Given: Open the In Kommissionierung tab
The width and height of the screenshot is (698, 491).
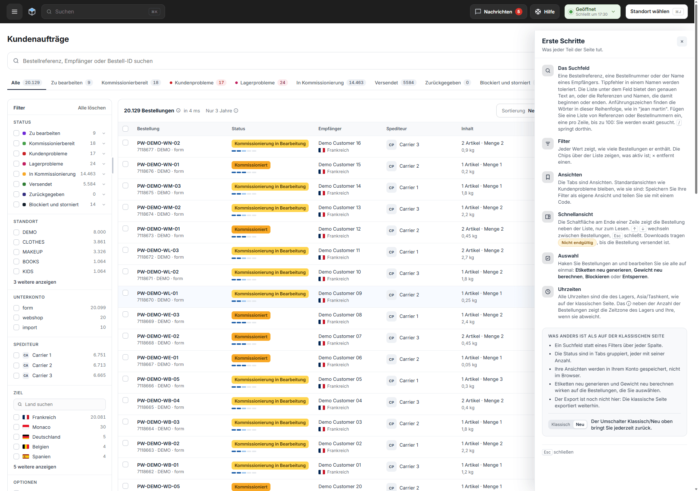Looking at the screenshot, I should (331, 83).
